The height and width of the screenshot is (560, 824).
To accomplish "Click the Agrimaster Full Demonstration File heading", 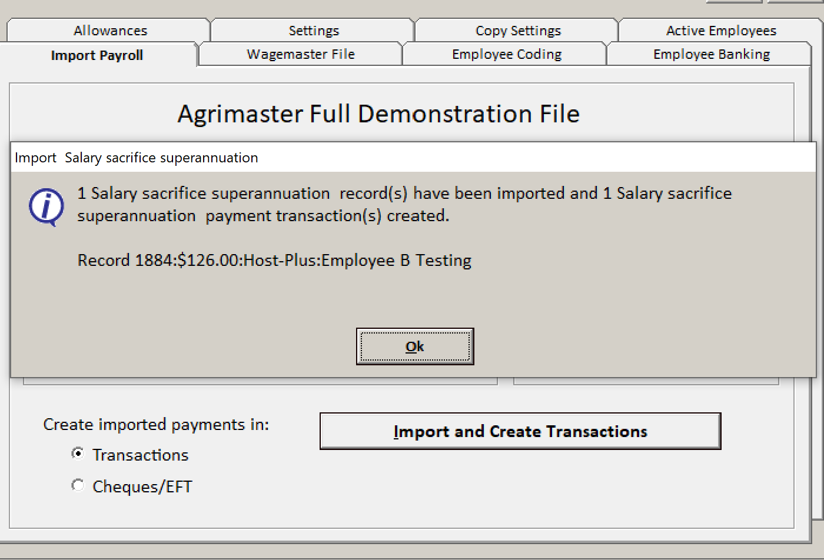I will tap(378, 114).
